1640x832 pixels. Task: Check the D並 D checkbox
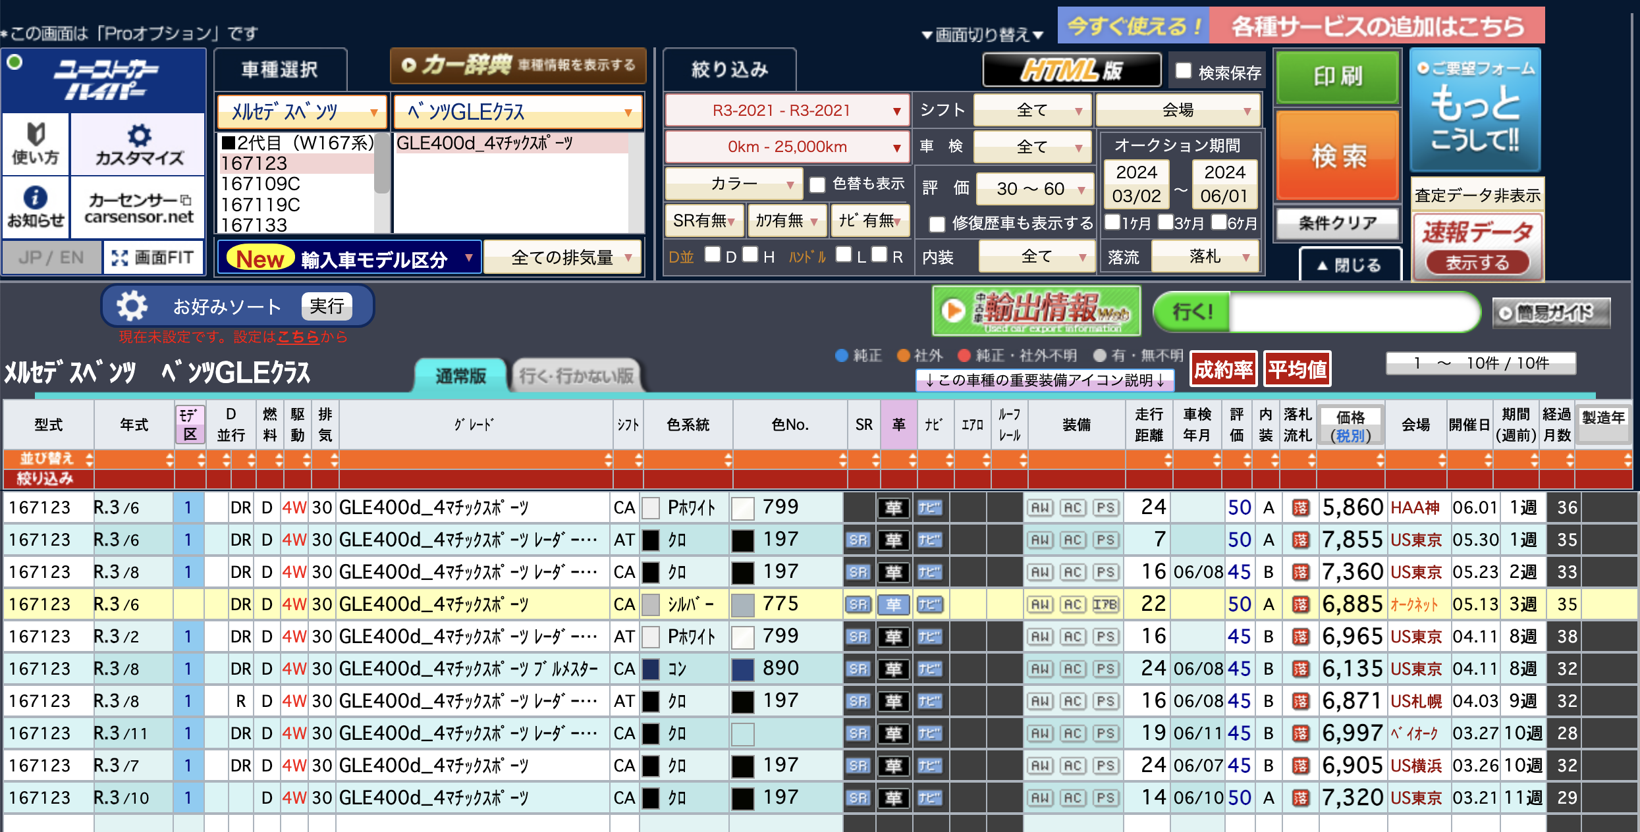713,255
